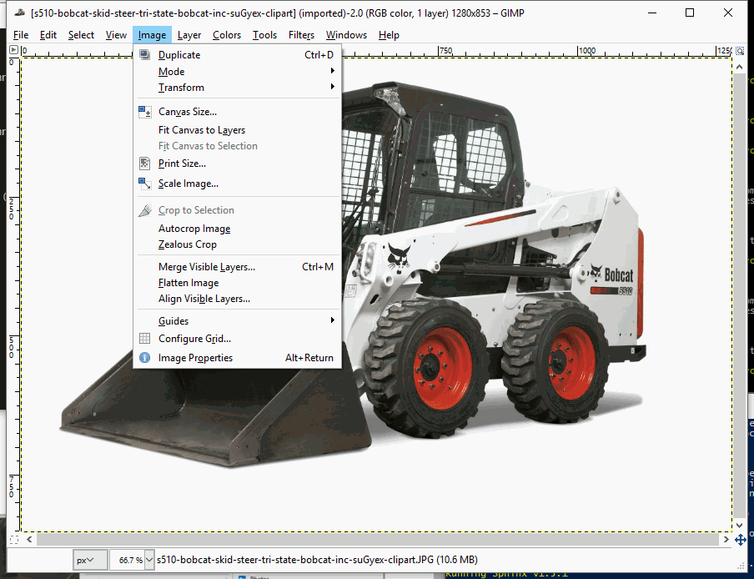Choose Canvas Size... menu entry
The image size is (754, 579).
(238, 112)
